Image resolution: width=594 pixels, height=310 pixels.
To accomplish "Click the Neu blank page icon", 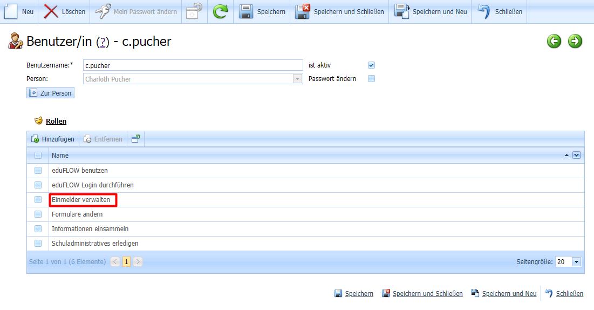I will [x=11, y=11].
